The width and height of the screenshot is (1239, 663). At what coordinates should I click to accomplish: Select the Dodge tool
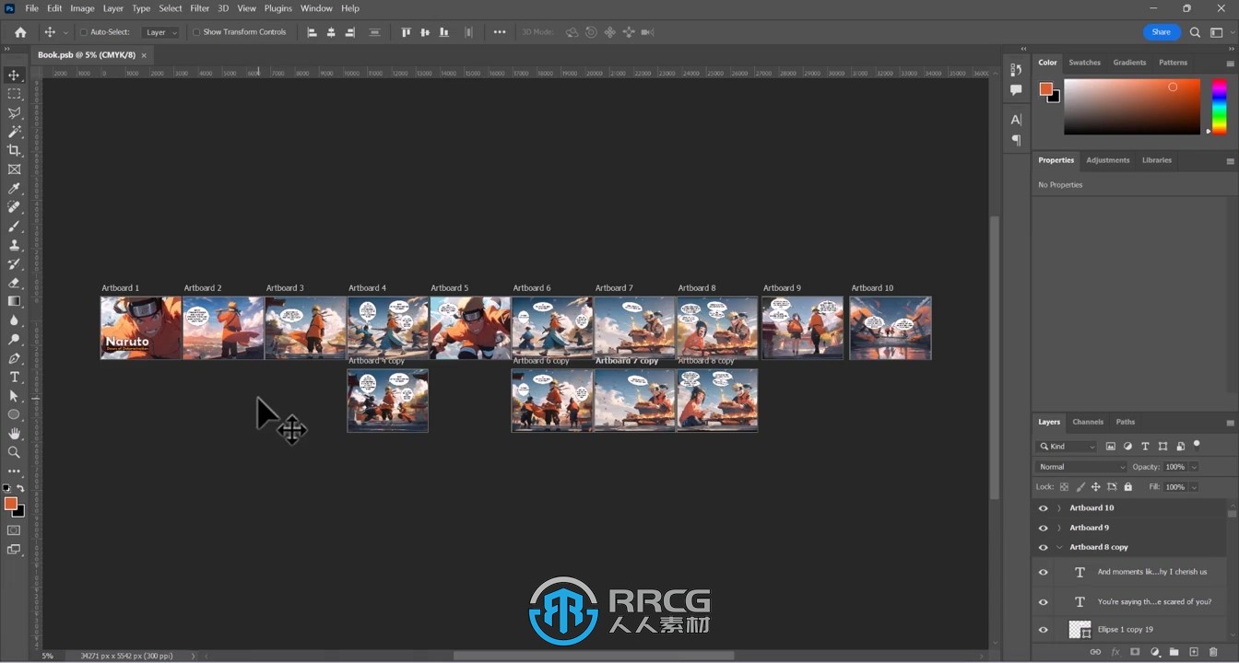click(14, 339)
